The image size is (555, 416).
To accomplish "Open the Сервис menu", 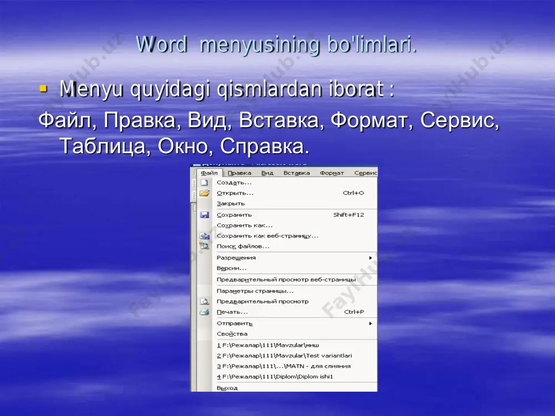I will click(365, 173).
